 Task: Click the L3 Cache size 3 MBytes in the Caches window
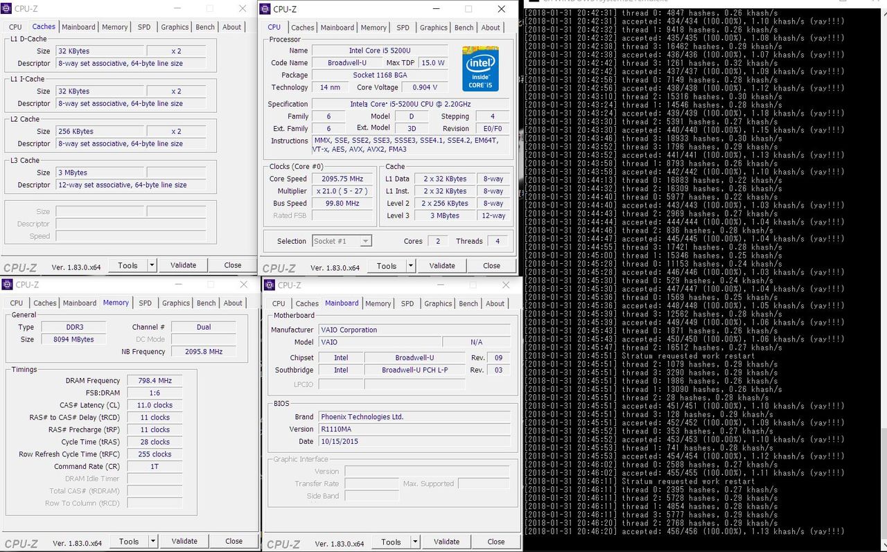99,172
